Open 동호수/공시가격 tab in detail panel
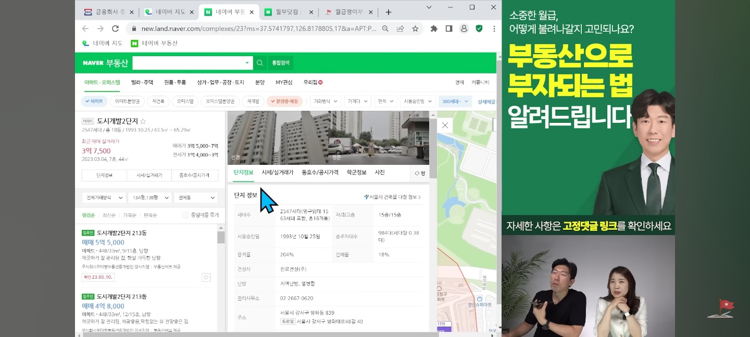The width and height of the screenshot is (750, 337). (320, 172)
